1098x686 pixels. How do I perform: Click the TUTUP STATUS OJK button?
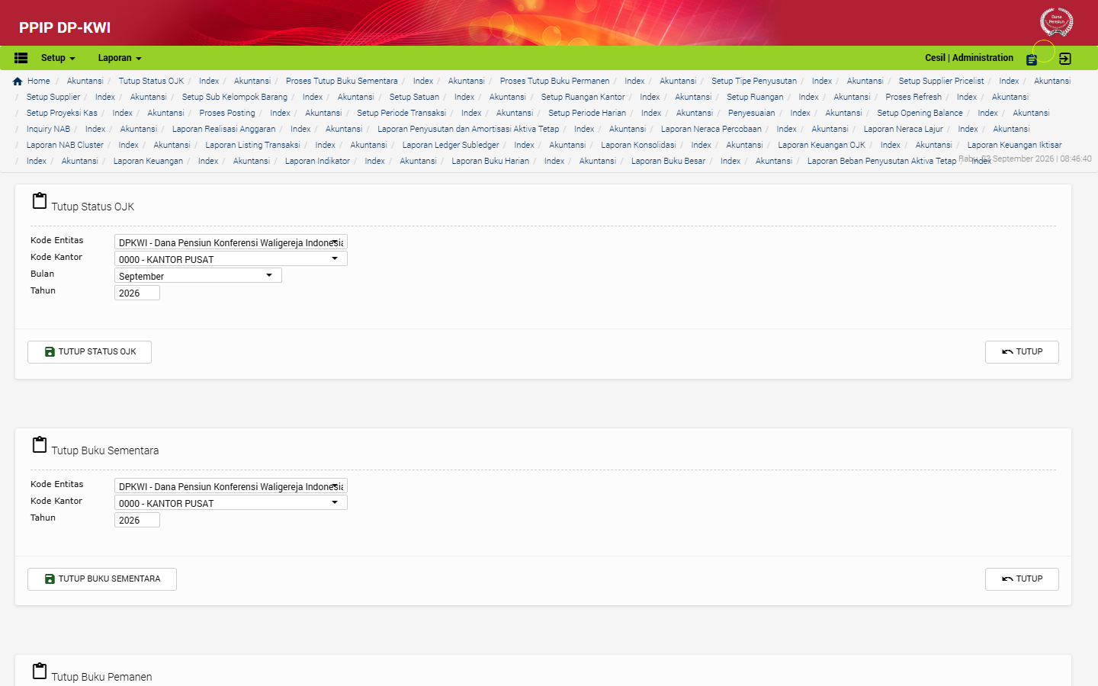(90, 352)
